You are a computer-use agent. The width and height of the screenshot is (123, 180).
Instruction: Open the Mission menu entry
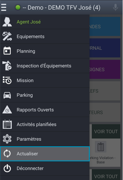pos(45,81)
